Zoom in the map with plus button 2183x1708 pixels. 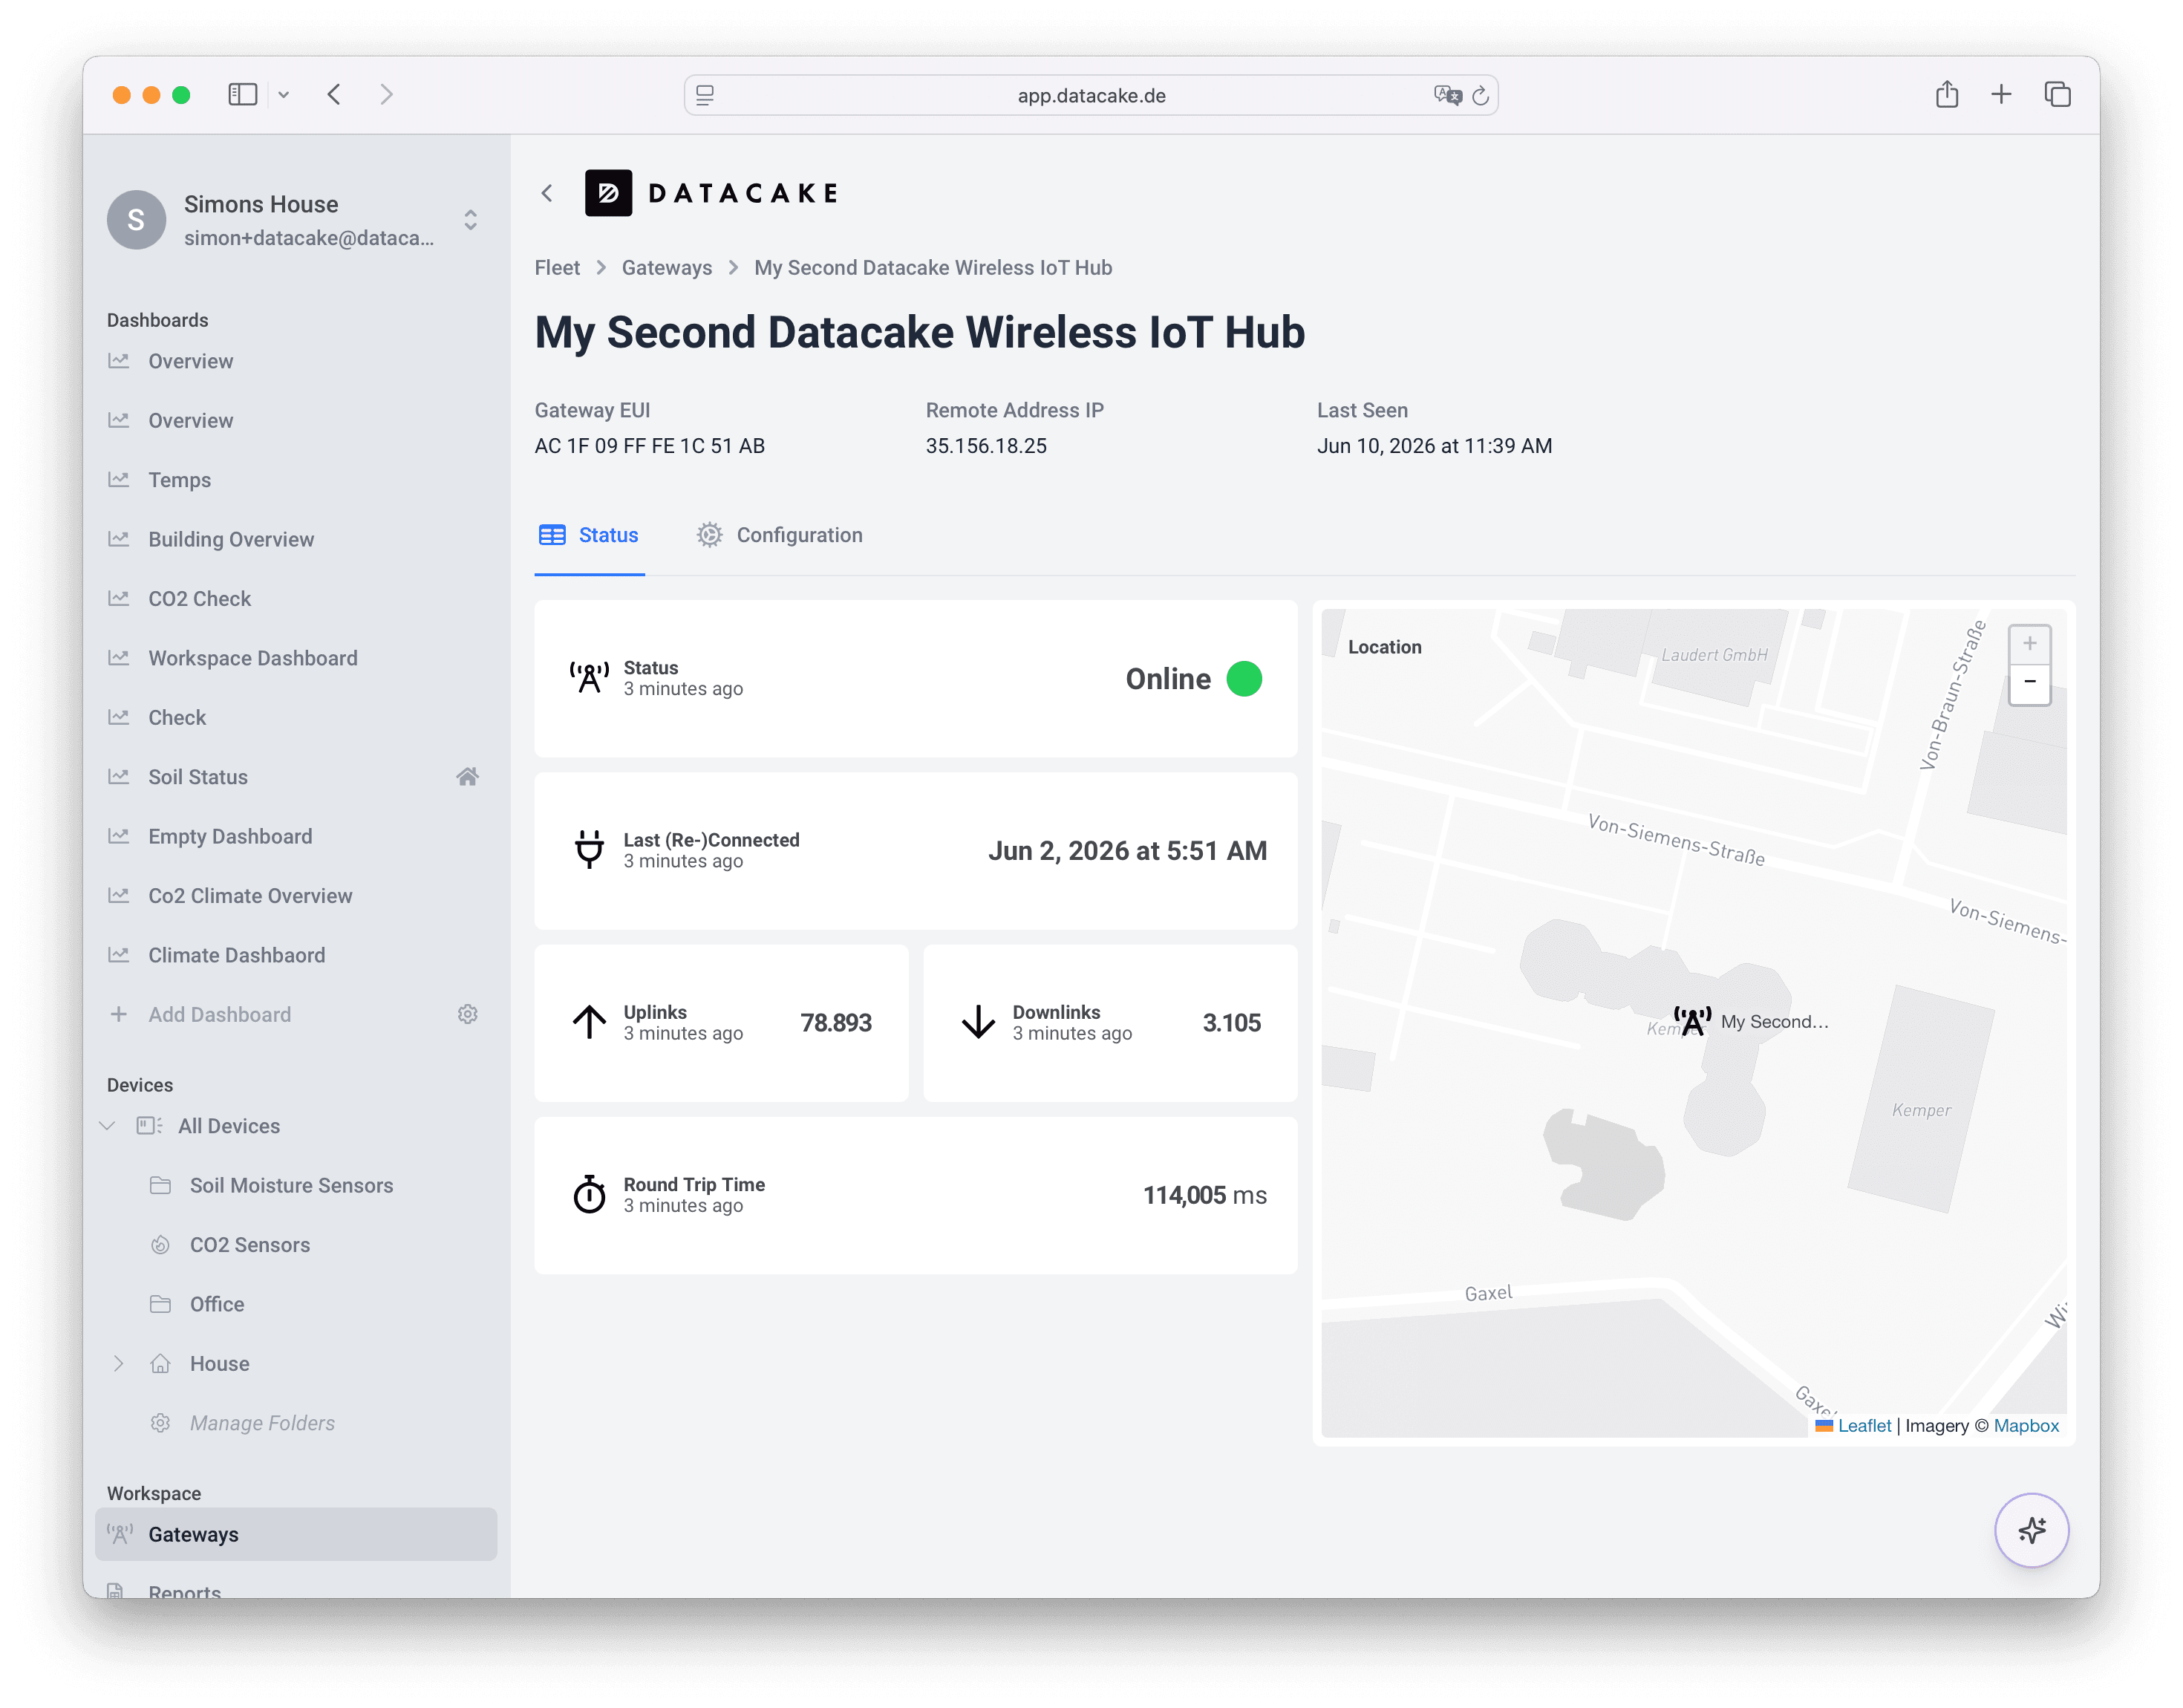(2029, 644)
